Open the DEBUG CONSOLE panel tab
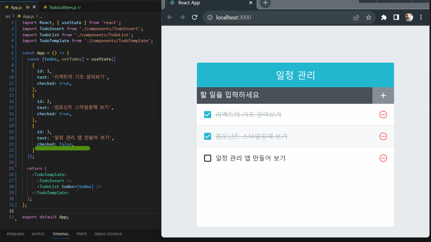The width and height of the screenshot is (431, 242). pyautogui.click(x=108, y=234)
